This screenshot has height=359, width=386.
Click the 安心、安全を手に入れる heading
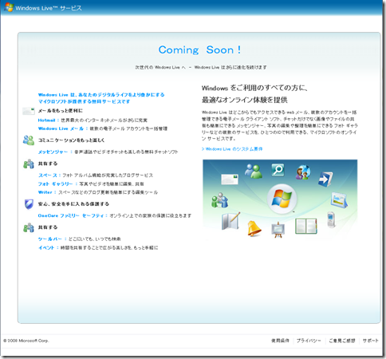coord(73,204)
